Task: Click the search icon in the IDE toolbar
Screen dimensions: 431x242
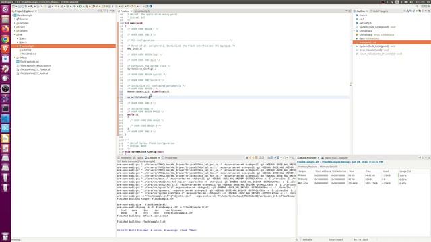Action: click(417, 6)
